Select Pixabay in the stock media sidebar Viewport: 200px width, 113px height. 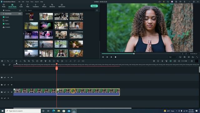(x=11, y=24)
